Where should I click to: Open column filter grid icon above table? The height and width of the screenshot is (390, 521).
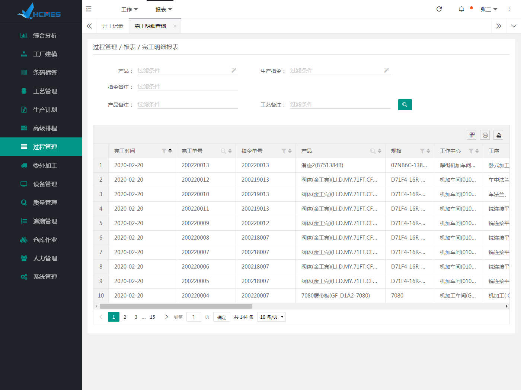(472, 135)
